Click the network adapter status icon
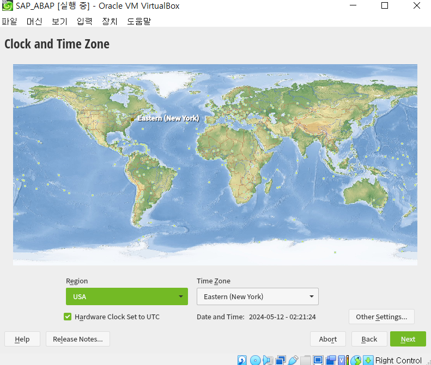 [x=281, y=360]
